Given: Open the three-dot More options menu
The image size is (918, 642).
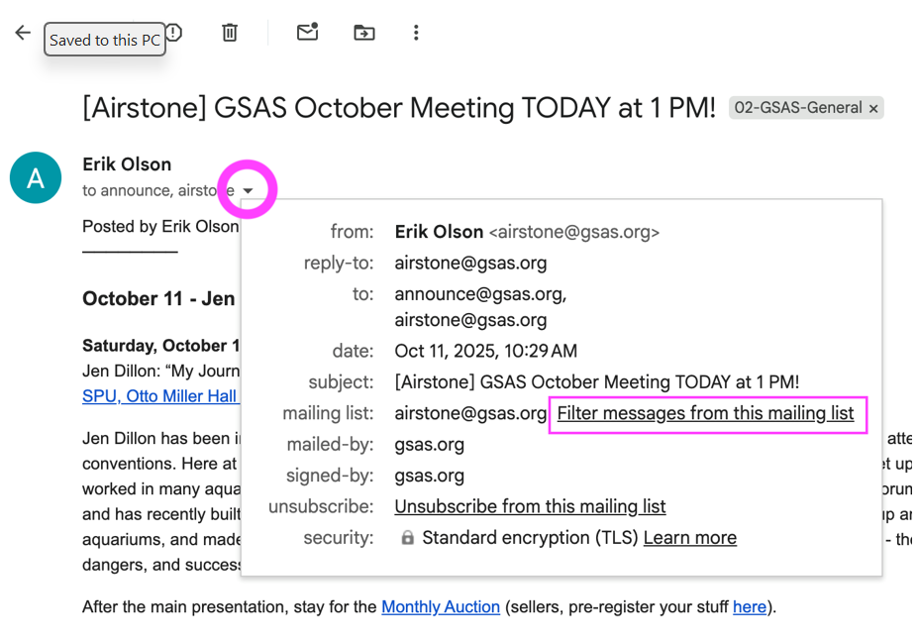Looking at the screenshot, I should [416, 33].
